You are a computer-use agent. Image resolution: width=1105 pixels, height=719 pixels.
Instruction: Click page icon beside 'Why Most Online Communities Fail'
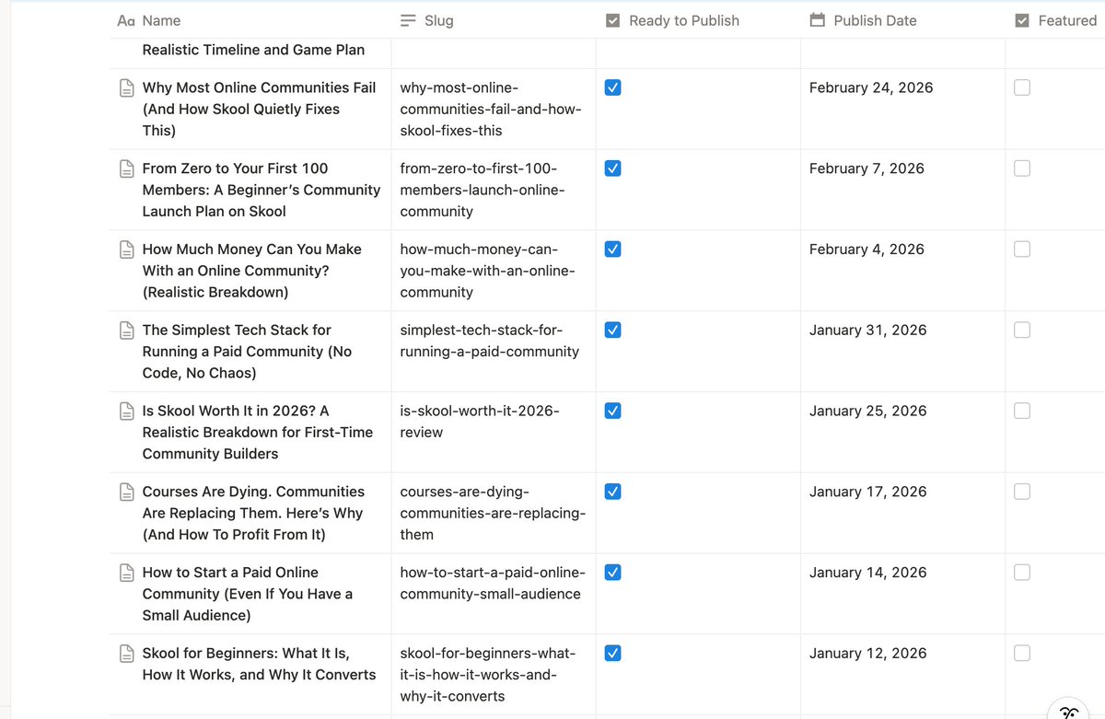127,88
